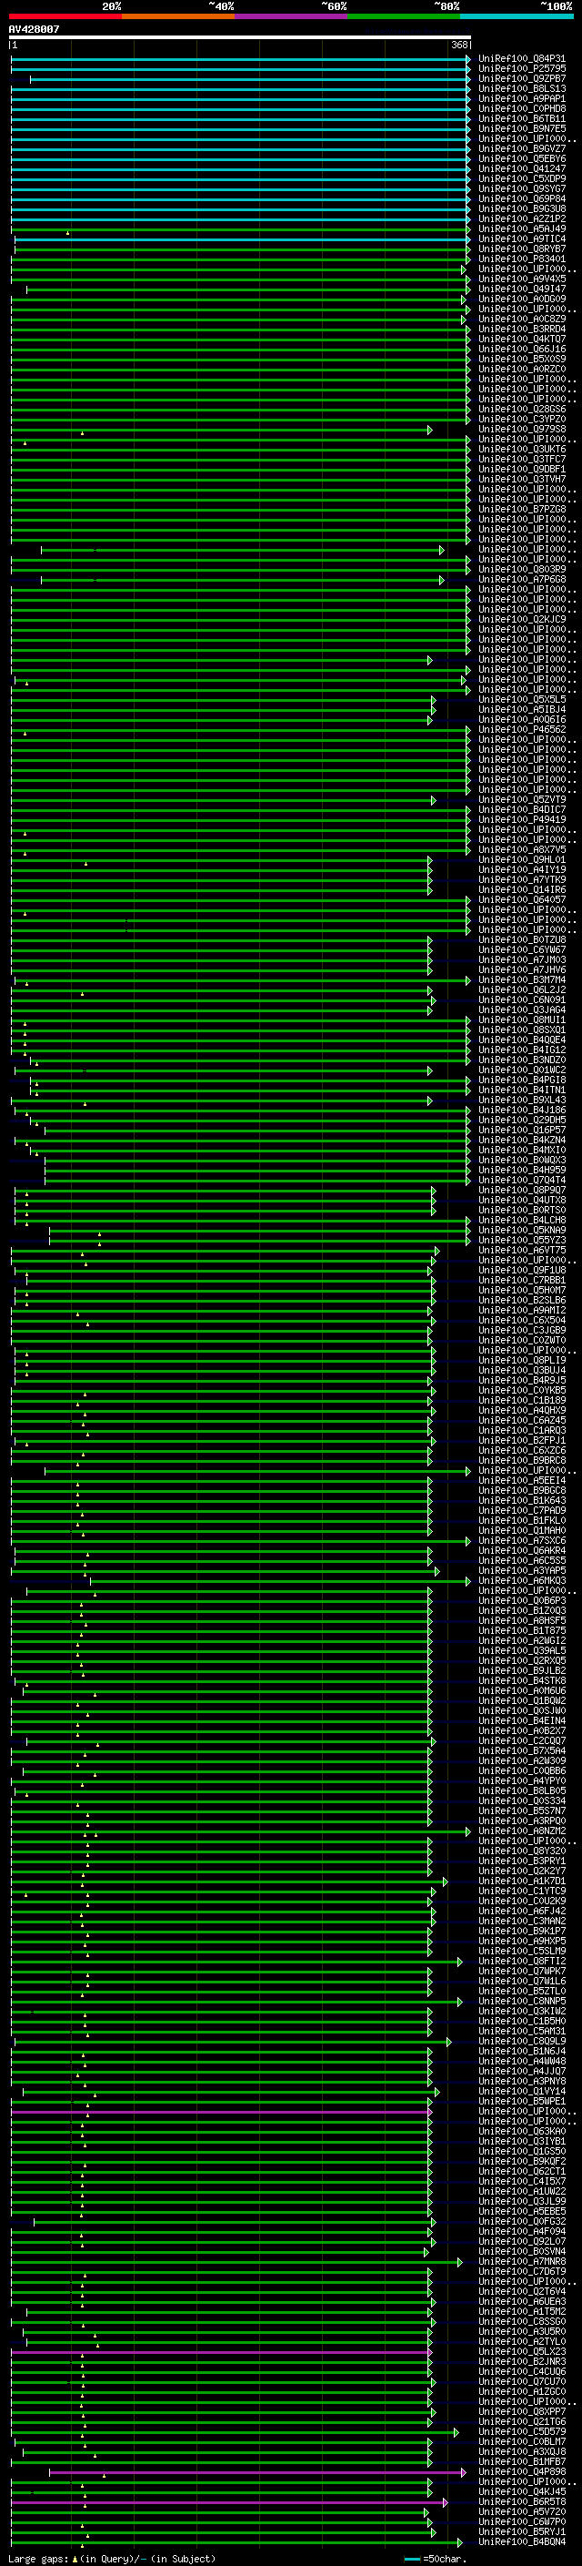Click label UniRef100_Q7Q4T4
The image size is (582, 2566).
pyautogui.click(x=522, y=1180)
